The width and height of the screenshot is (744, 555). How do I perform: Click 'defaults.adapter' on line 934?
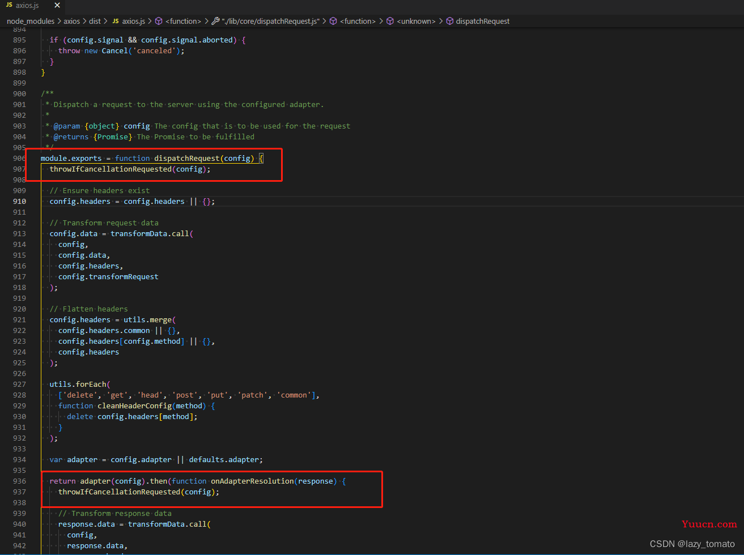pos(224,459)
